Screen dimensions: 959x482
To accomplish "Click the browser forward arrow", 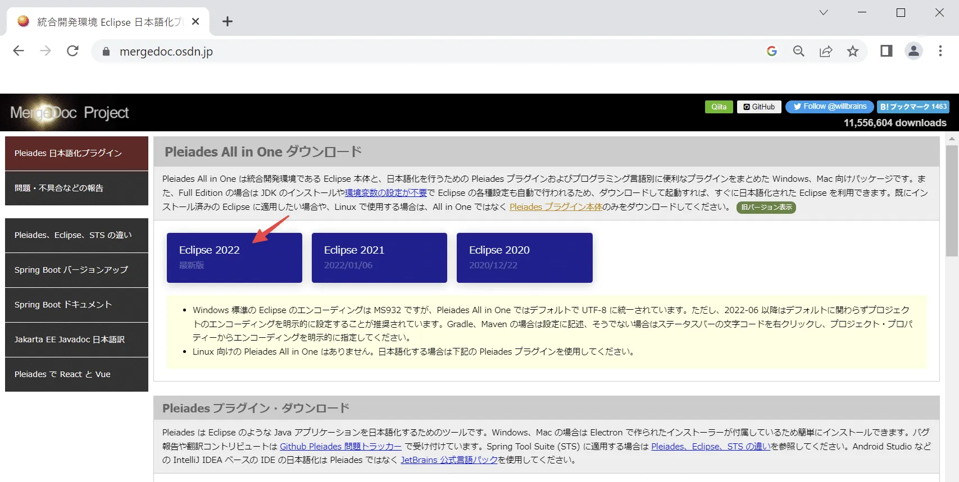I will point(46,51).
